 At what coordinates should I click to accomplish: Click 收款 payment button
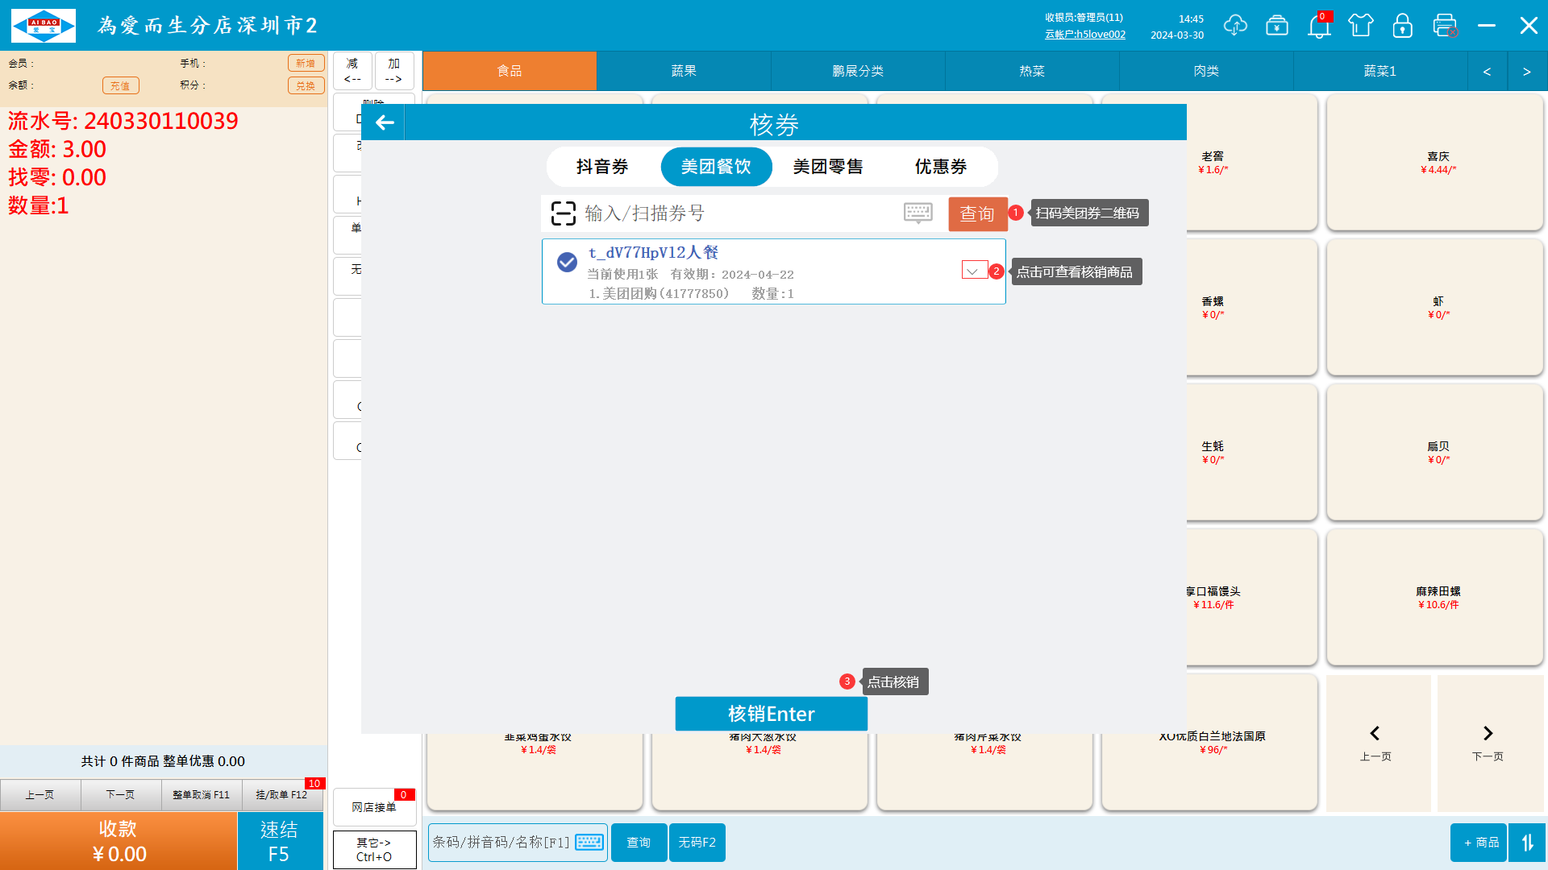point(119,841)
